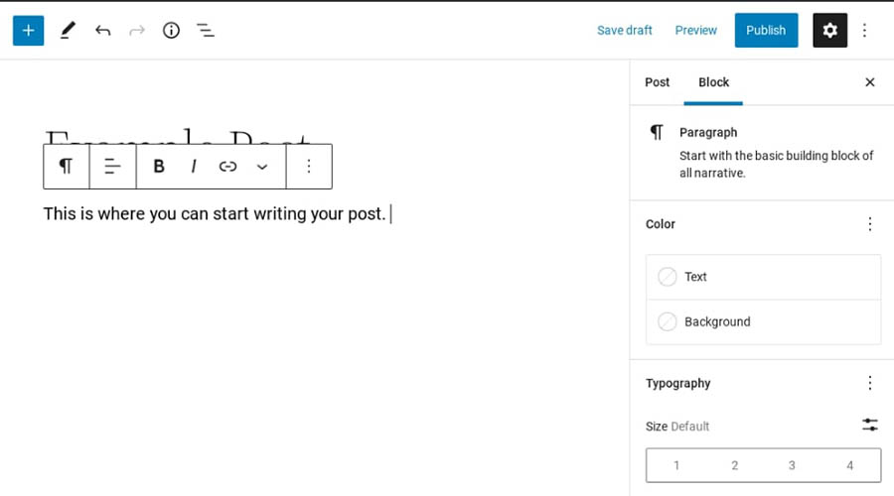This screenshot has width=894, height=496.
Task: Click Save draft
Action: tap(624, 30)
